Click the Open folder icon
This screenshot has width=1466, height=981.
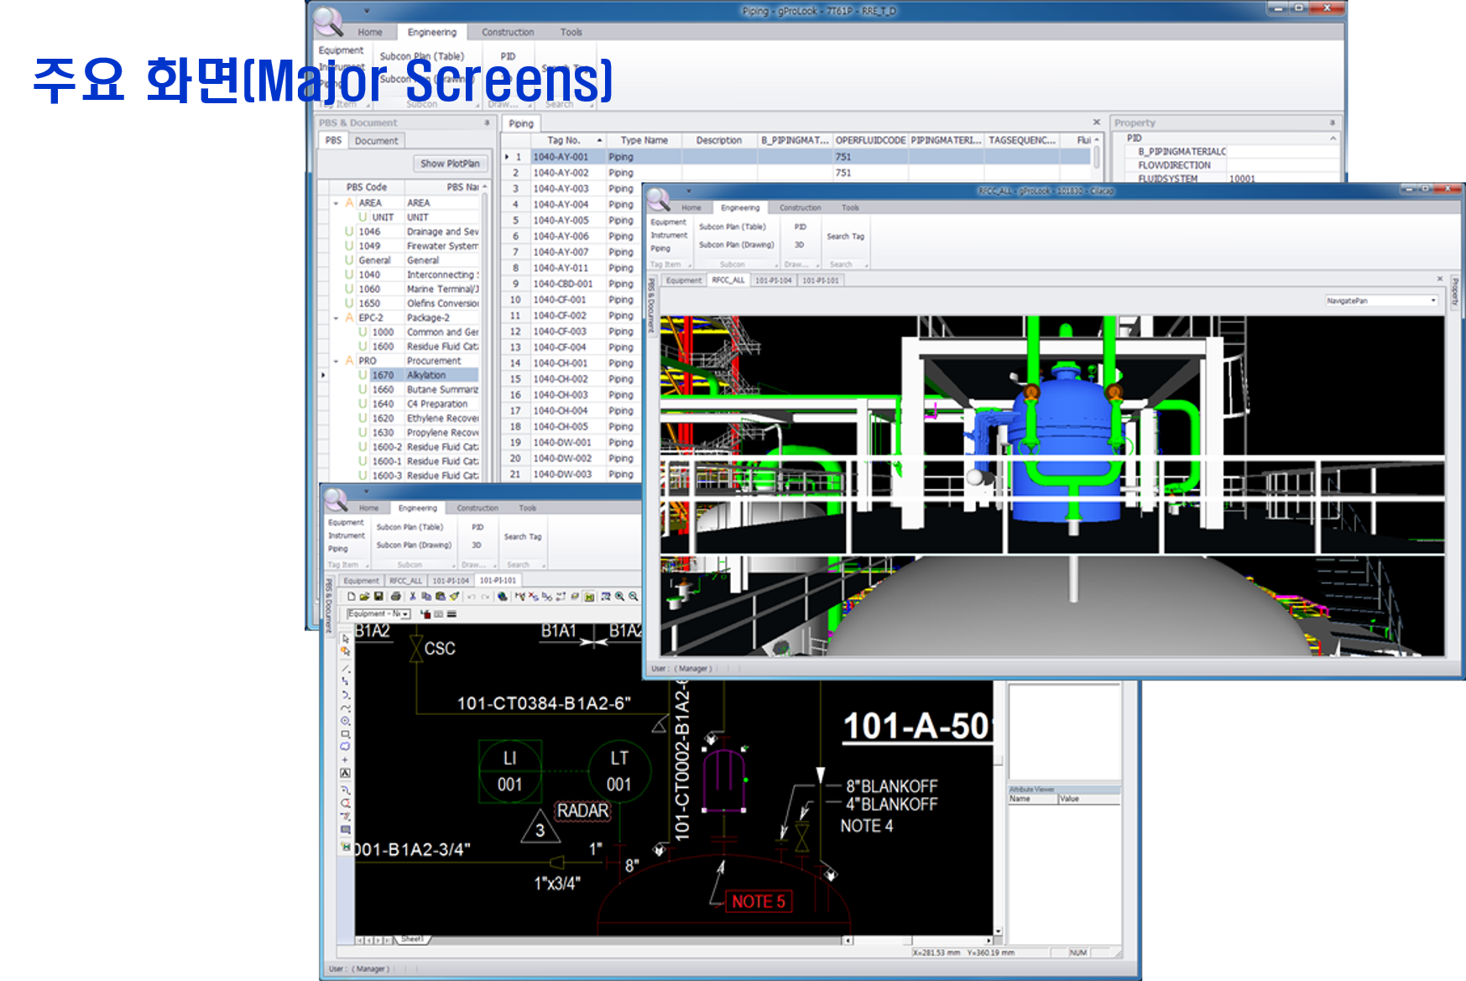click(365, 597)
